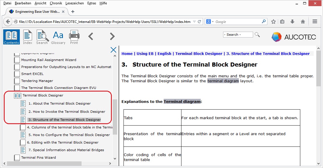The height and width of the screenshot is (168, 323).
Task: Open the Chronik menu
Action: 56,3
